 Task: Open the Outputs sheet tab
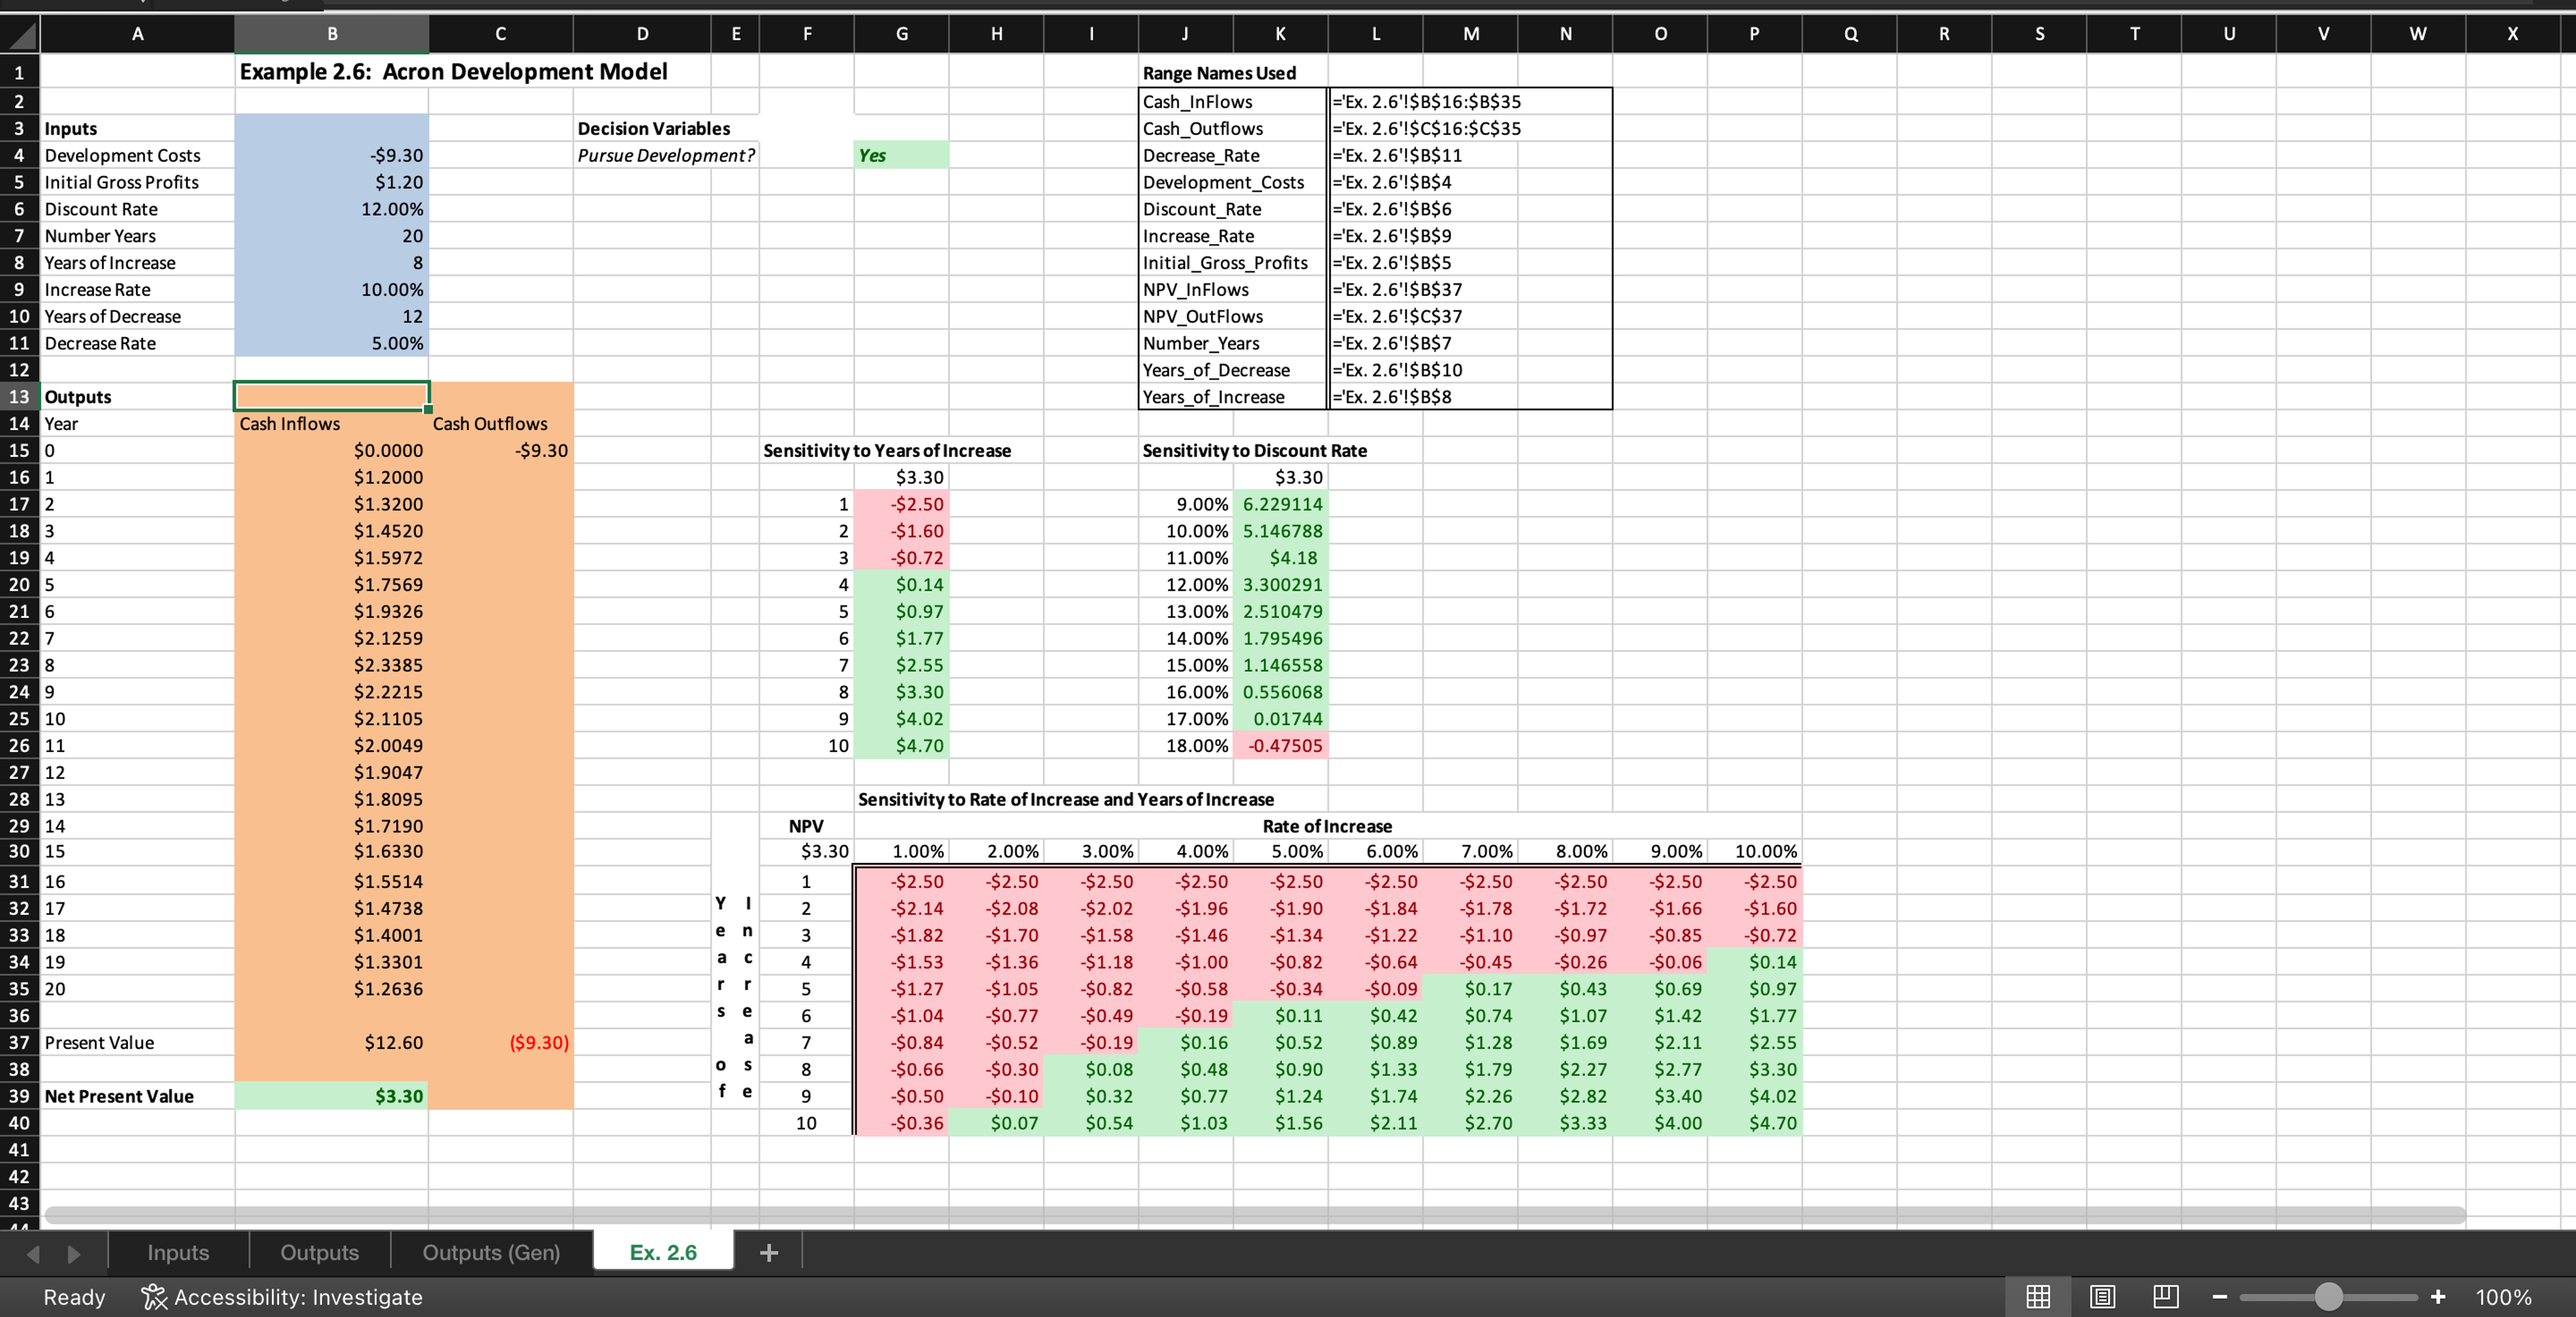click(319, 1252)
